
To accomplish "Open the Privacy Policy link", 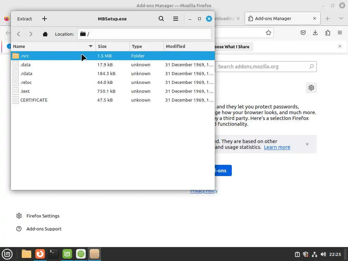I will pyautogui.click(x=204, y=191).
